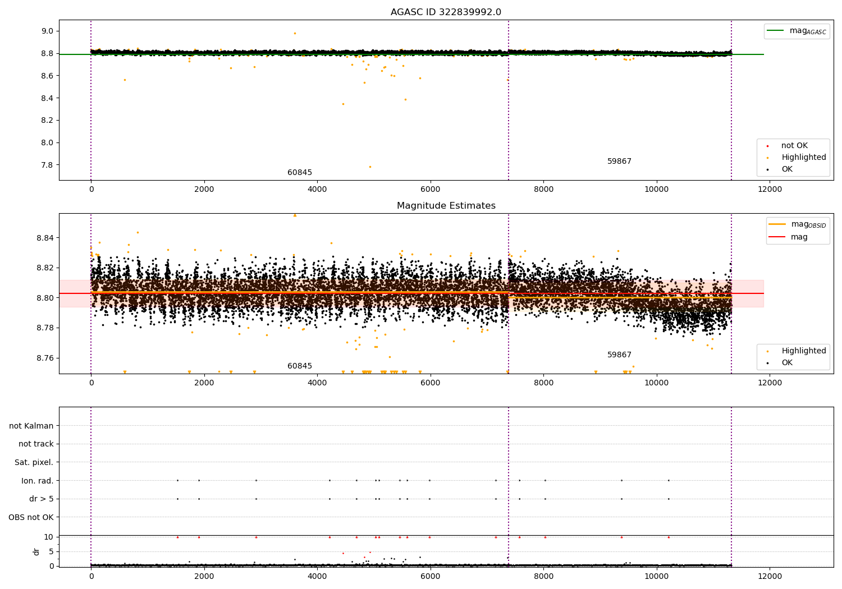
Task: Click the 'not Kalman' row label
Action: coord(31,426)
